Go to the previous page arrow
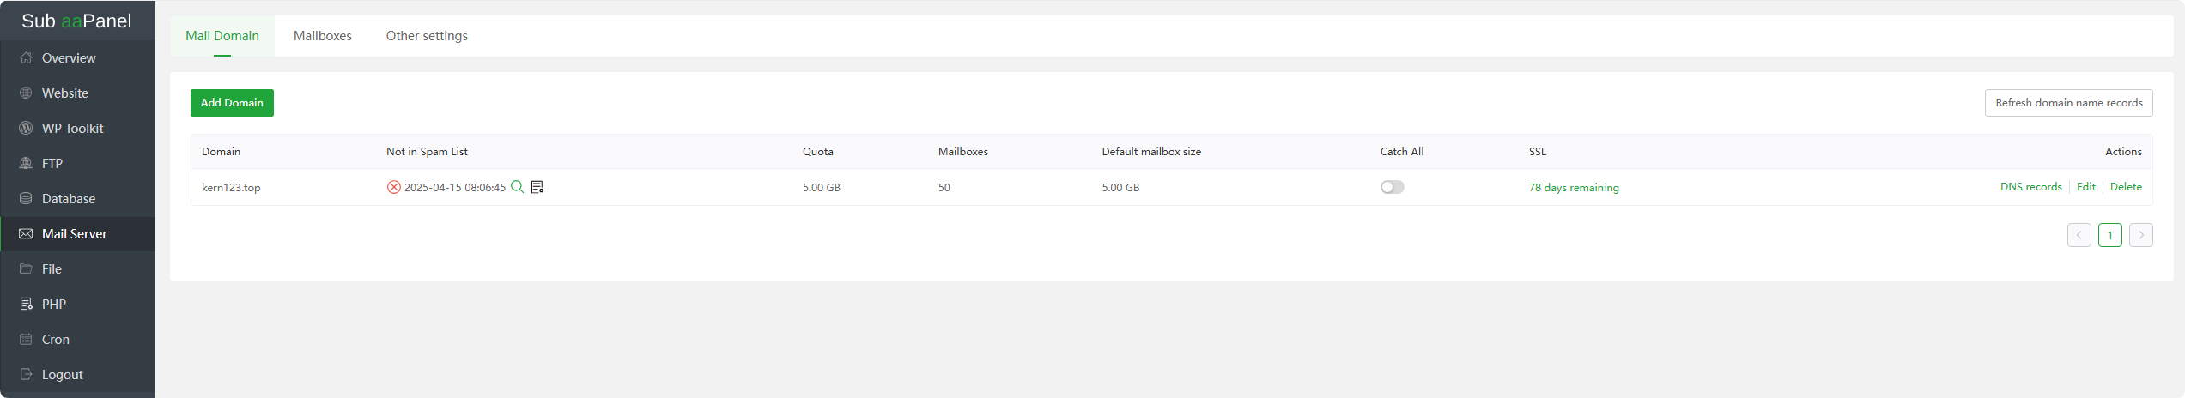This screenshot has height=398, width=2185. [2079, 235]
